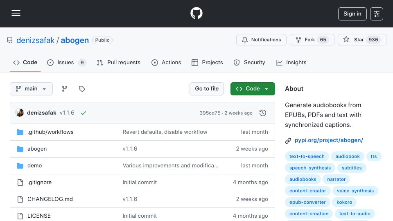Click commit hash 395cd75
393x221 pixels.
click(x=210, y=113)
